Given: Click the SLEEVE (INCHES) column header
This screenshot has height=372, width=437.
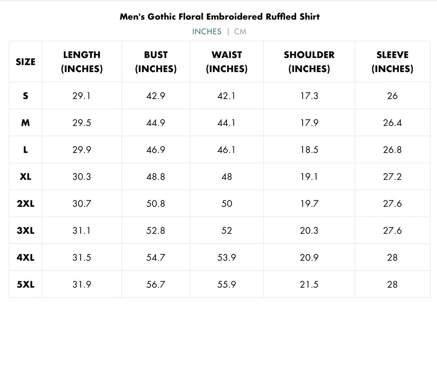Looking at the screenshot, I should (392, 62).
